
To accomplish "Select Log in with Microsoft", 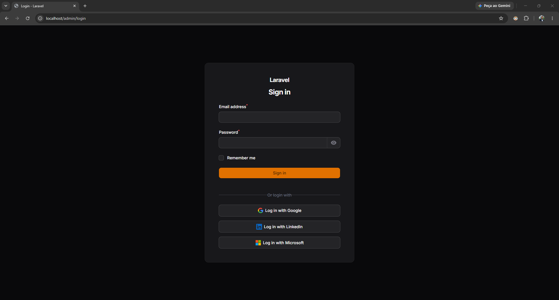I will [279, 243].
